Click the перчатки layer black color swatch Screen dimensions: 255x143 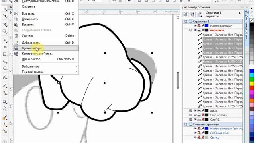[x=206, y=30]
